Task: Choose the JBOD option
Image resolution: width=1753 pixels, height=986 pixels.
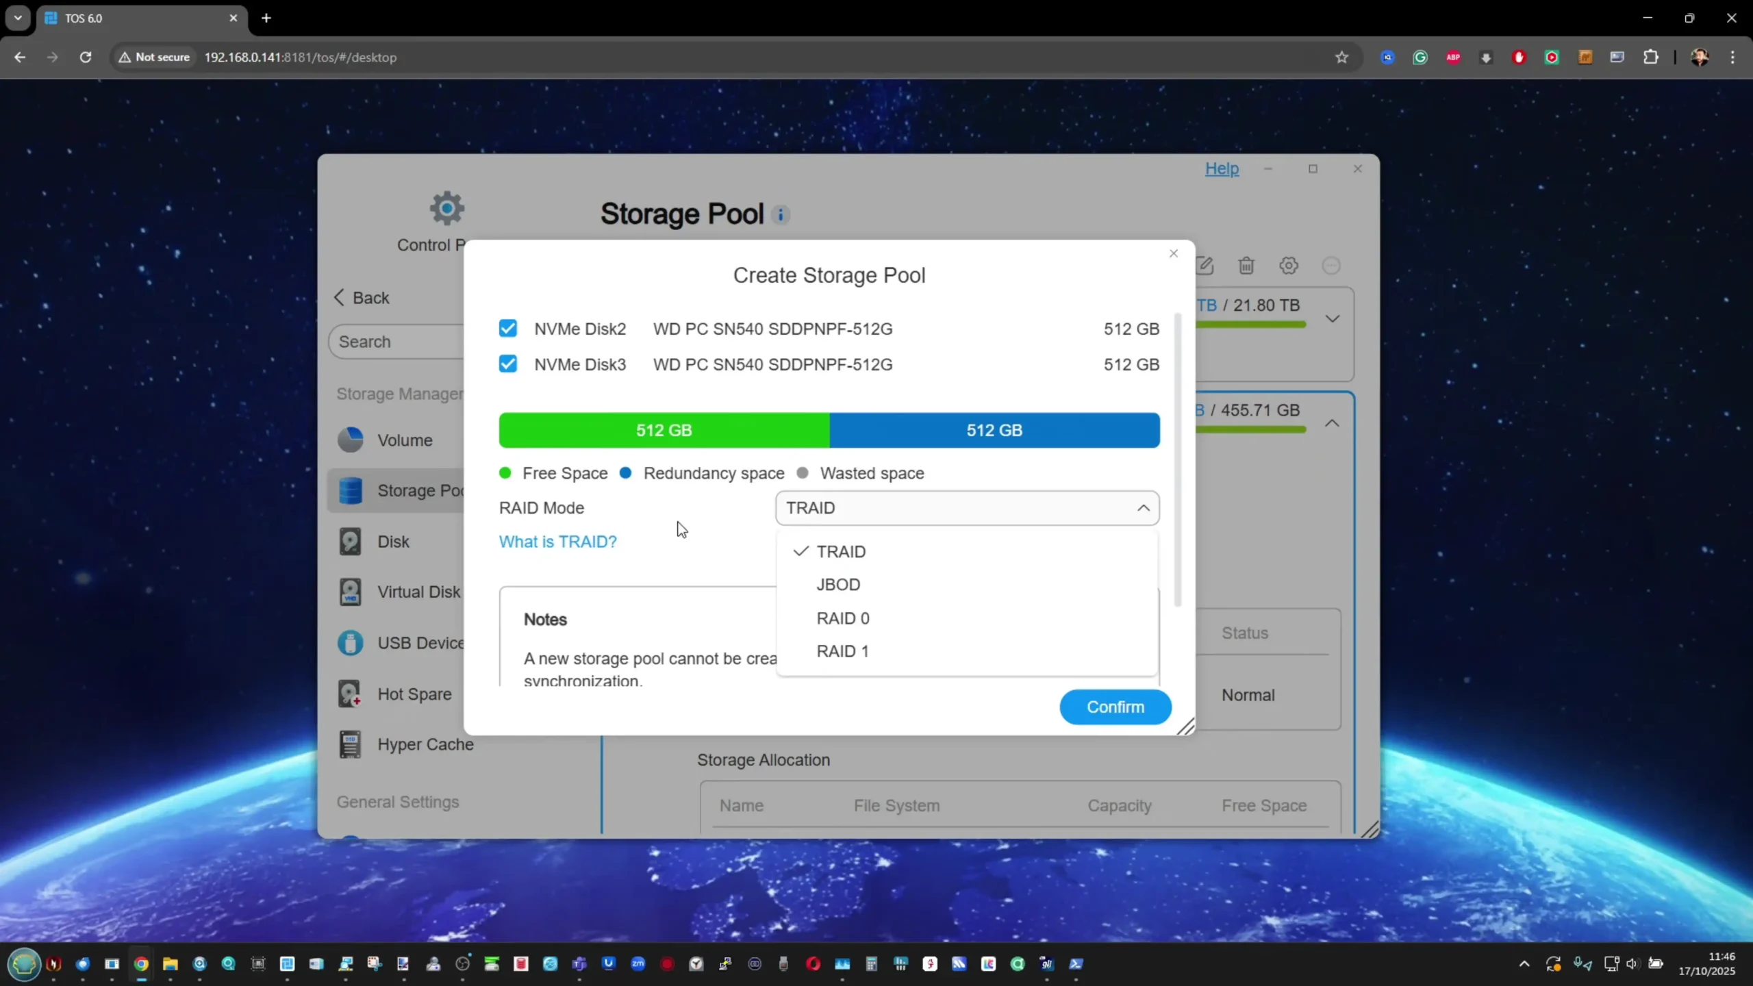Action: 838,585
